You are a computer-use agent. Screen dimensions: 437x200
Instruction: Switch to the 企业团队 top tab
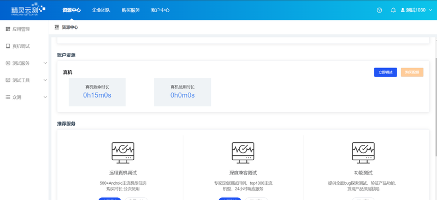point(101,10)
